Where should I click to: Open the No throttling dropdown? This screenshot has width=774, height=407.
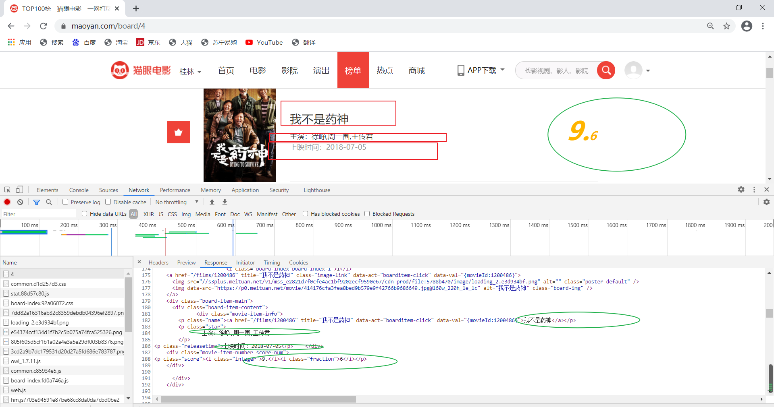[177, 202]
